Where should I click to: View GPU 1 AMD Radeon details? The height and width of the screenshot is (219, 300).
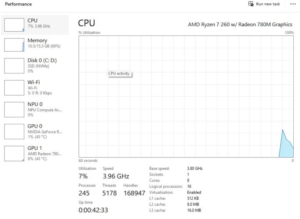[35, 148]
